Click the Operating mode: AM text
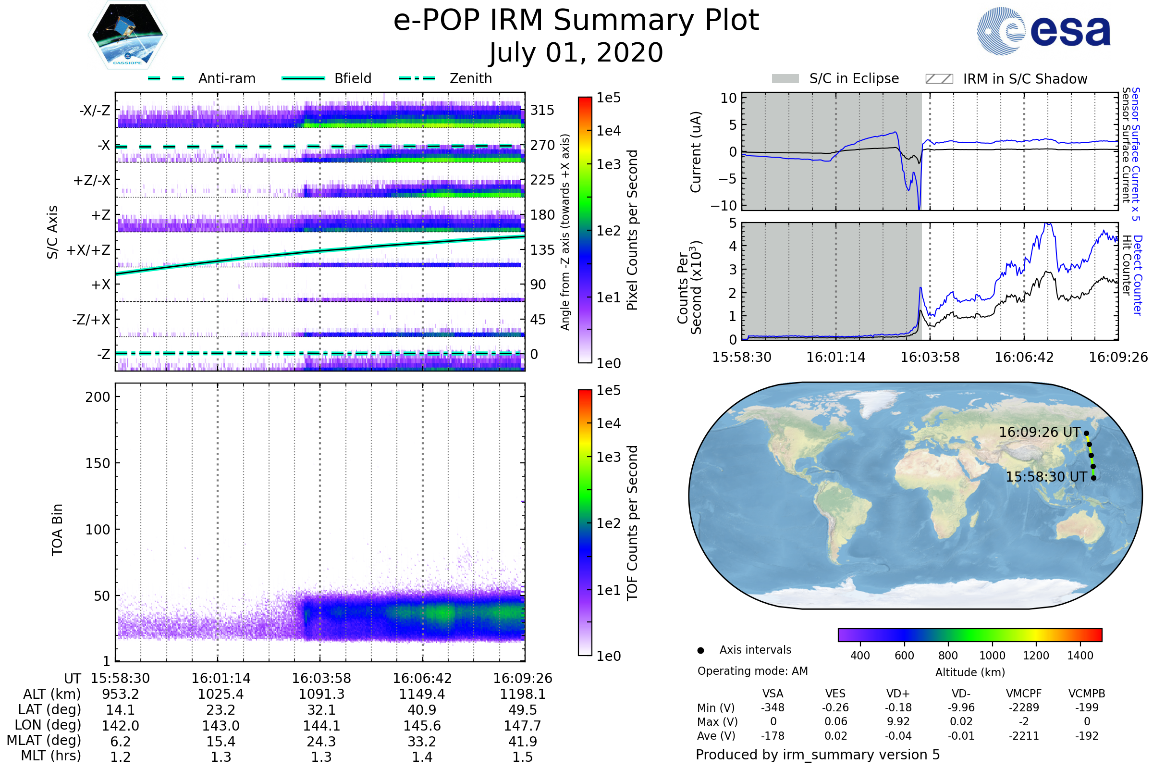The width and height of the screenshot is (1153, 769). click(752, 671)
